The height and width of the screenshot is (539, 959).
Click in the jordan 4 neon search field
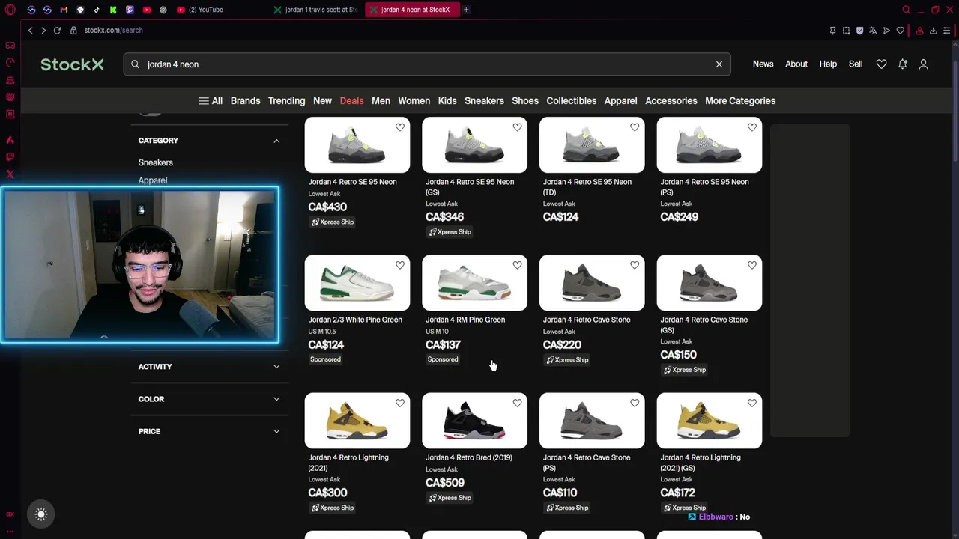tap(427, 64)
